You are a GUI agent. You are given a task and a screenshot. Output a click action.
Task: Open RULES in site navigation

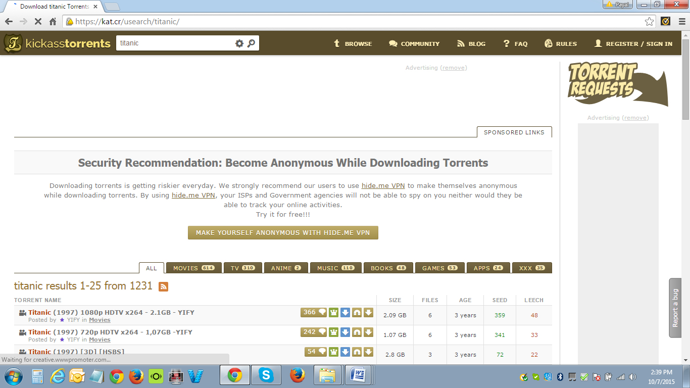coord(561,44)
